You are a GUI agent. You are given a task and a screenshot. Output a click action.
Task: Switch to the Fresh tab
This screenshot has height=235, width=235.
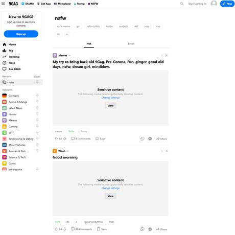pyautogui.click(x=131, y=44)
